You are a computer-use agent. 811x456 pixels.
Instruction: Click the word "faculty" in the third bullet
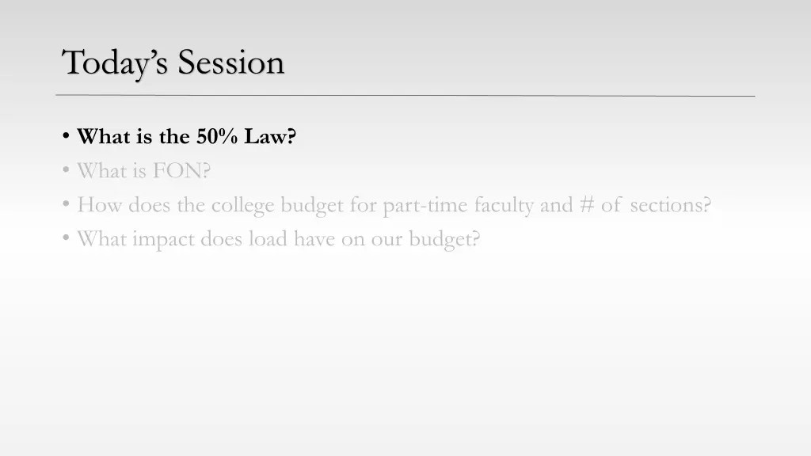pos(504,207)
